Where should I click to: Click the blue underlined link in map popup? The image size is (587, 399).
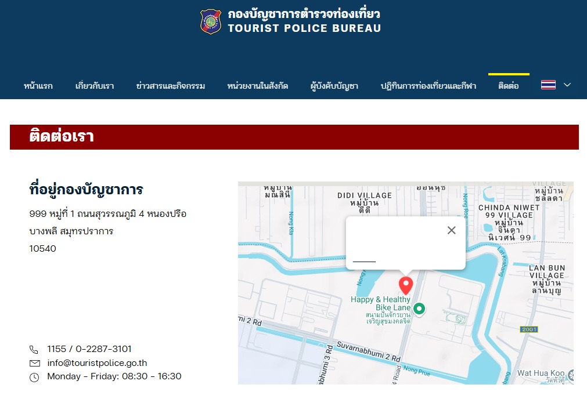pyautogui.click(x=364, y=260)
